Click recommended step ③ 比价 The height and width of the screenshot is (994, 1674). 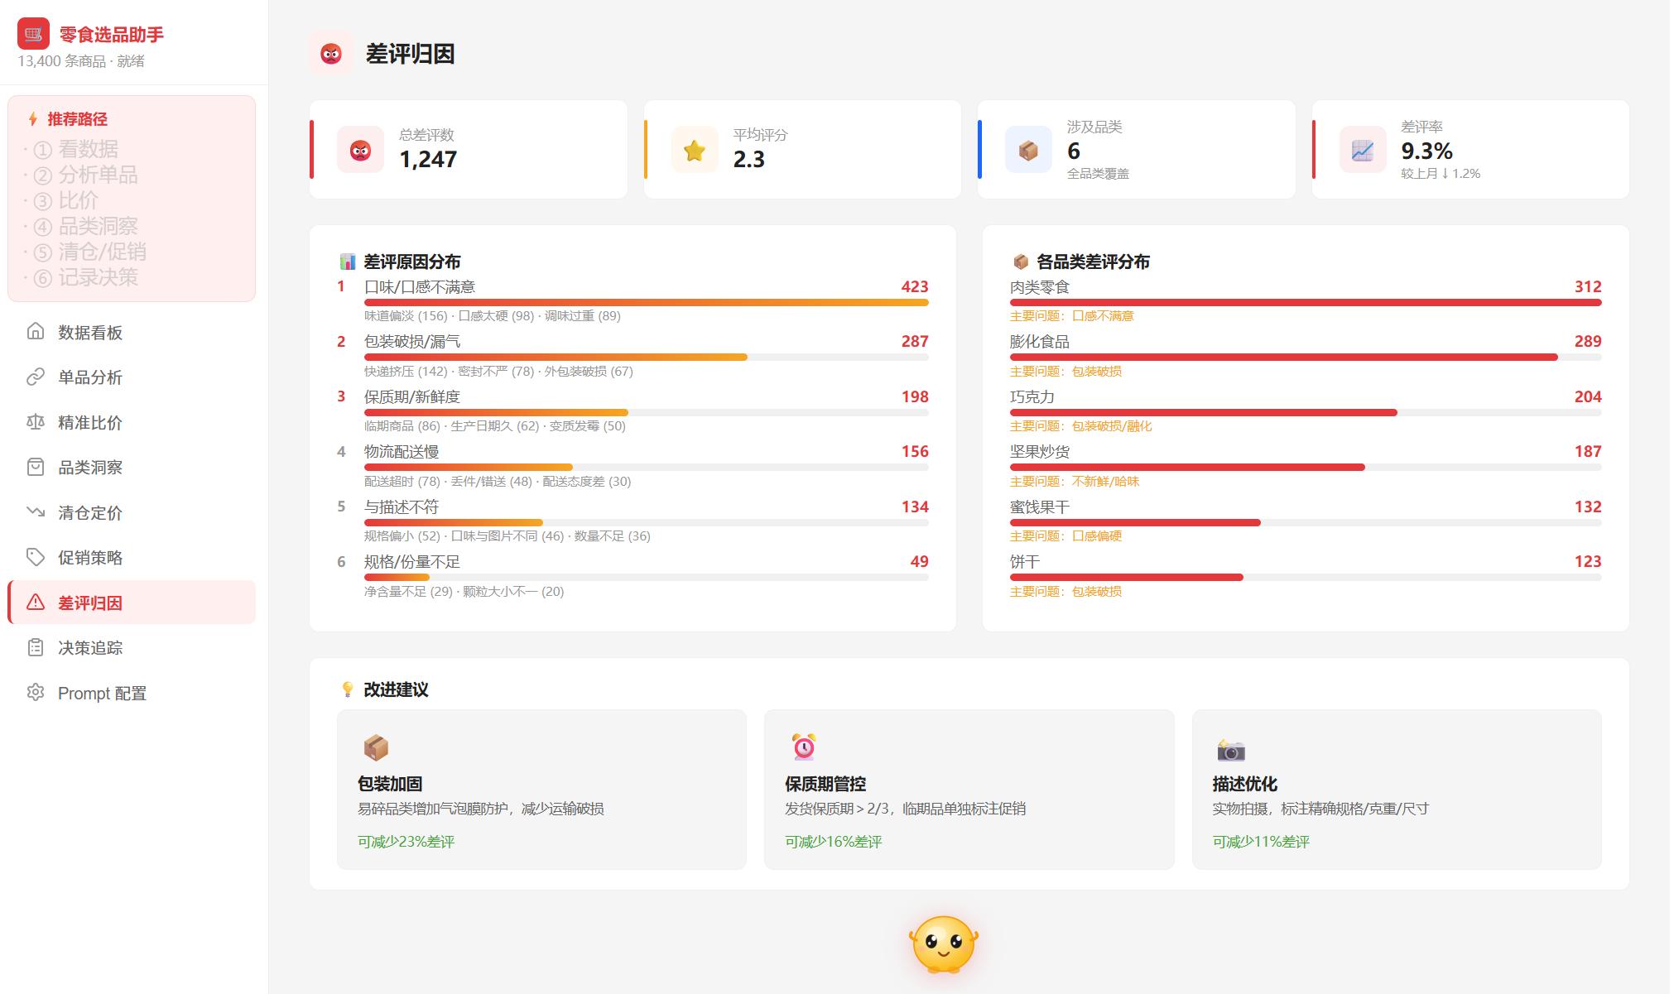coord(65,200)
